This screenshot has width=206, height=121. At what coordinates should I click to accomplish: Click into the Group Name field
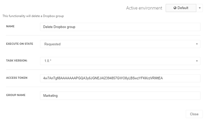120,96
